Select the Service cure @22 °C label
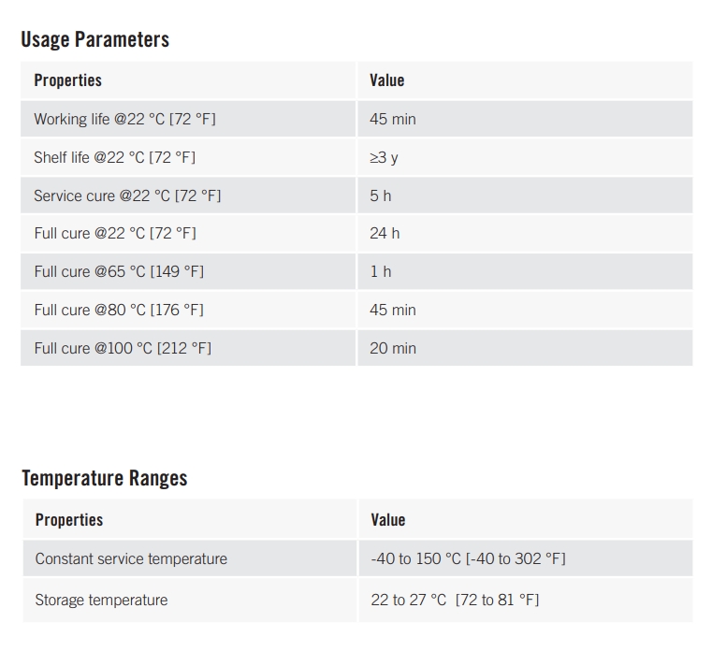 127,195
